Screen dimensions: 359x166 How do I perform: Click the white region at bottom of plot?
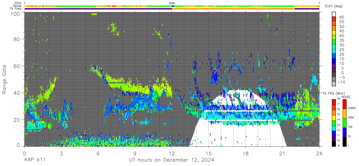pyautogui.click(x=238, y=135)
